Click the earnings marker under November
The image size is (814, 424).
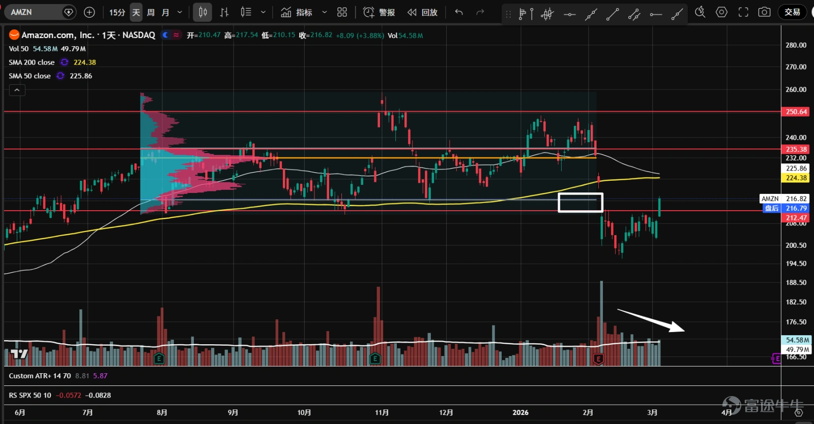(x=375, y=358)
